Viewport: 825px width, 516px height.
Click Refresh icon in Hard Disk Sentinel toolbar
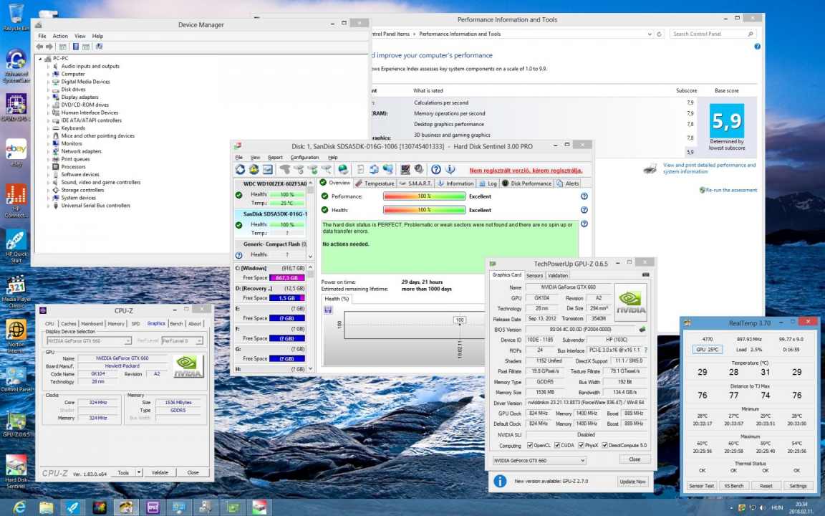(x=240, y=170)
